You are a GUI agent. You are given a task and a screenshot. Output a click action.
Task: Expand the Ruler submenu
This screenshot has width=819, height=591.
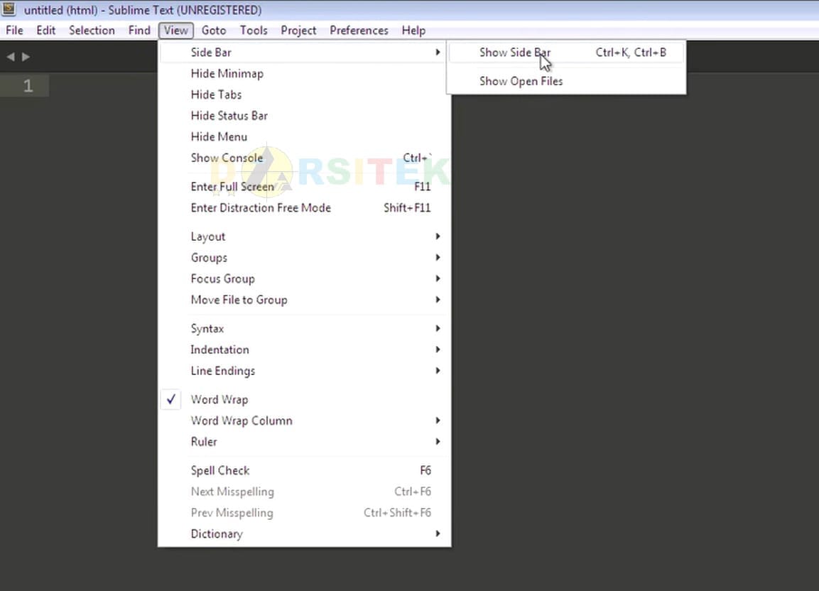(x=305, y=442)
